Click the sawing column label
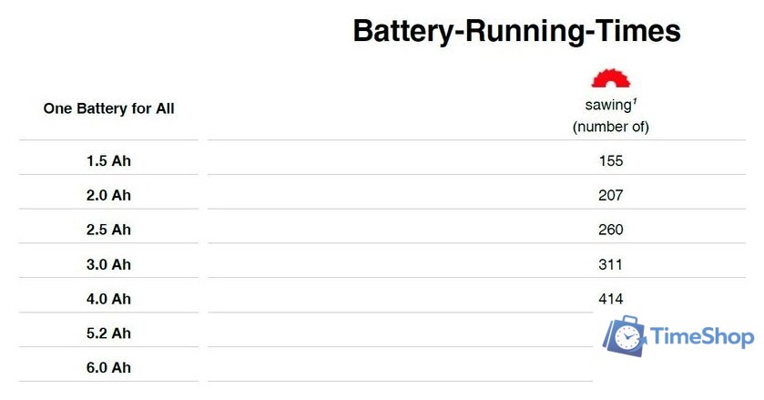 tap(607, 105)
